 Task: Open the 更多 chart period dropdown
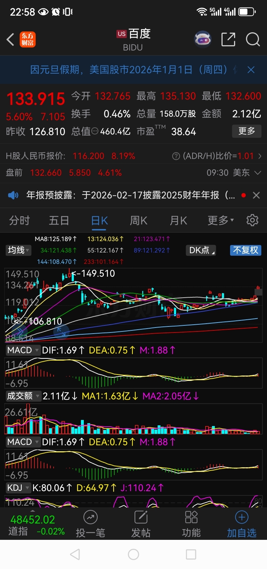221,220
